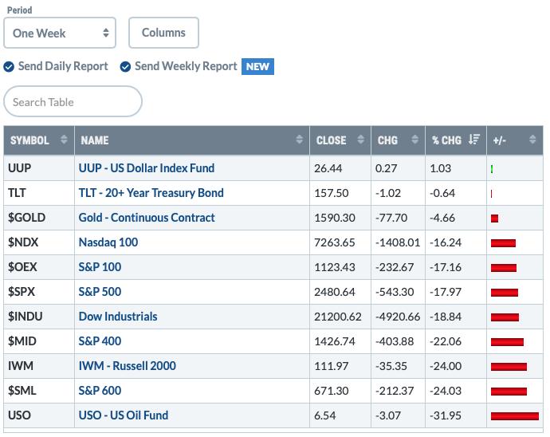This screenshot has width=550, height=437.
Task: Select the $SPX symbol cell
Action: pyautogui.click(x=39, y=292)
